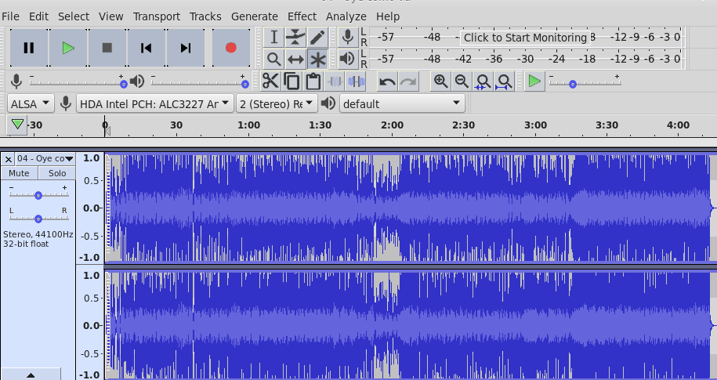Click the green timeline options triangle
This screenshot has width=717, height=380.
pyautogui.click(x=17, y=124)
